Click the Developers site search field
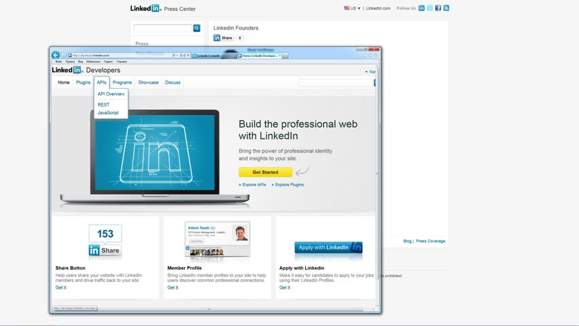The image size is (579, 326). (x=336, y=83)
